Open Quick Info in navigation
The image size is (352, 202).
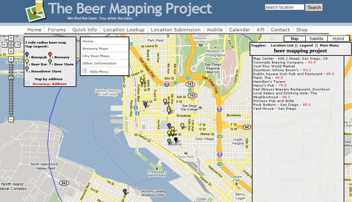pos(84,29)
